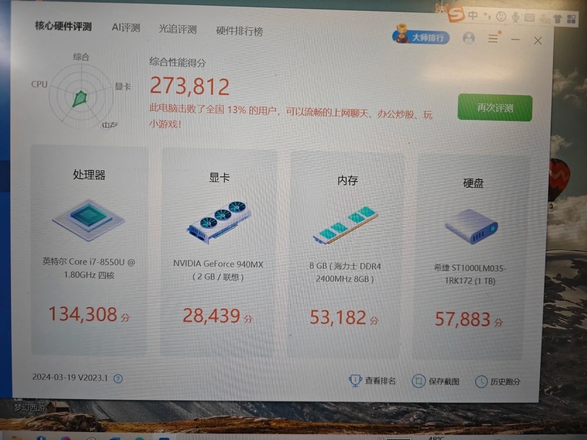The width and height of the screenshot is (587, 440).
Task: Go to the 硬件排行榜 tab
Action: (239, 31)
